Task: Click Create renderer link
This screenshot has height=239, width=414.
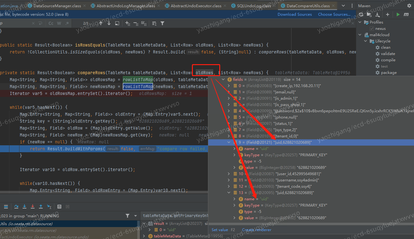Action: point(257,230)
